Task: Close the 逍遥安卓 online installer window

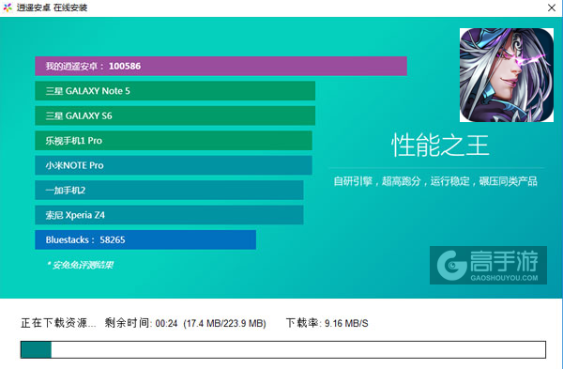Action: (552, 8)
